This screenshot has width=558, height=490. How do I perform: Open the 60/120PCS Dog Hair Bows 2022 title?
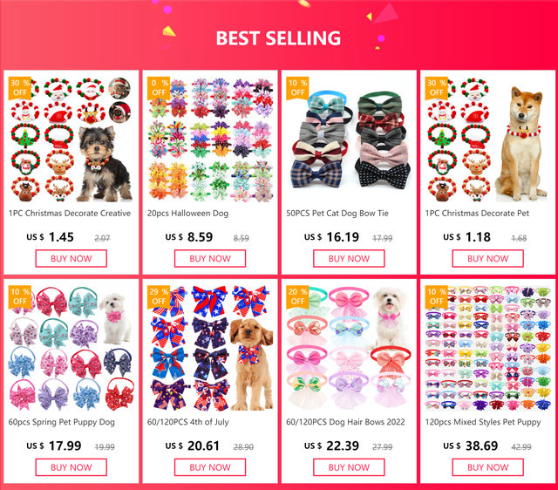point(345,422)
